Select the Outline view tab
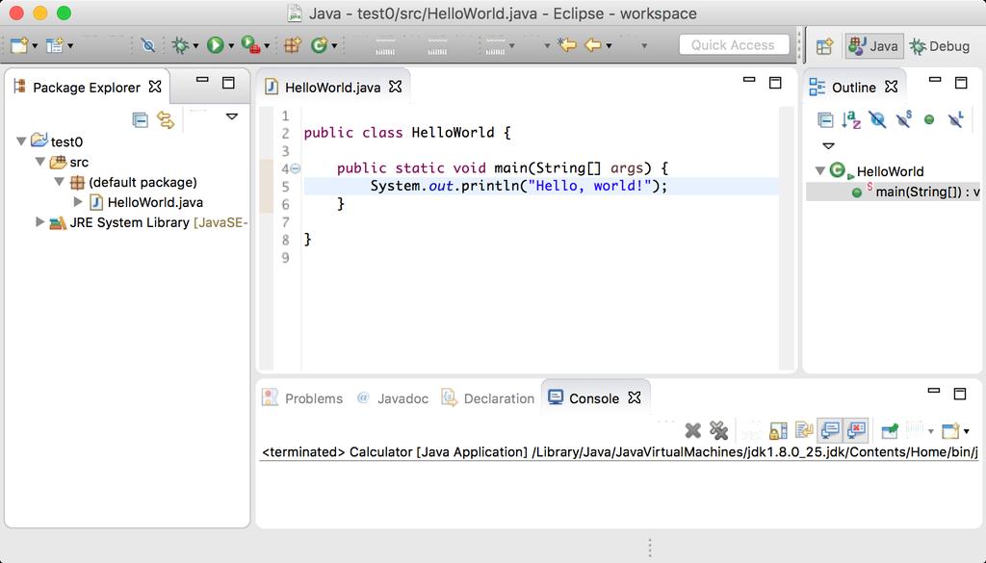Screen dimensions: 986x563 853,88
